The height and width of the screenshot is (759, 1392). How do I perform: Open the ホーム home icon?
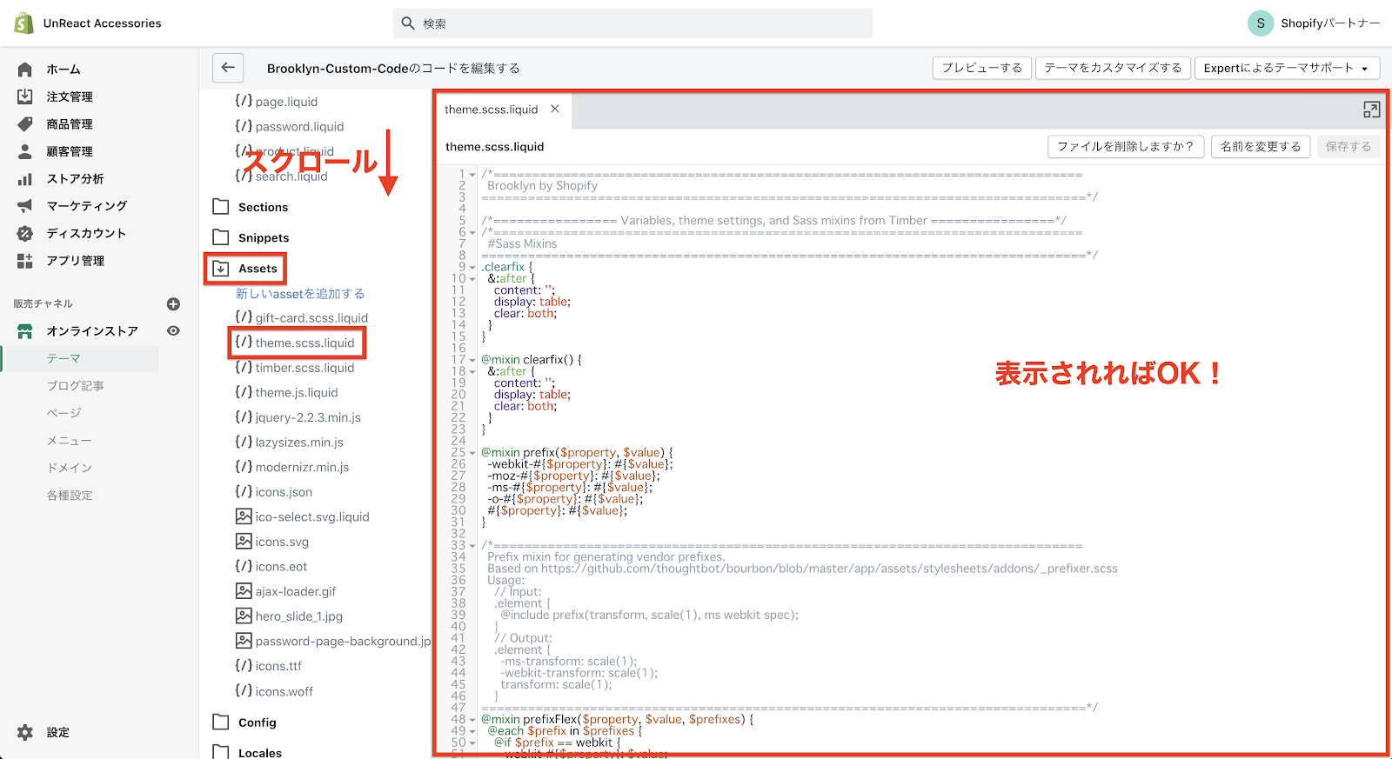(x=25, y=70)
